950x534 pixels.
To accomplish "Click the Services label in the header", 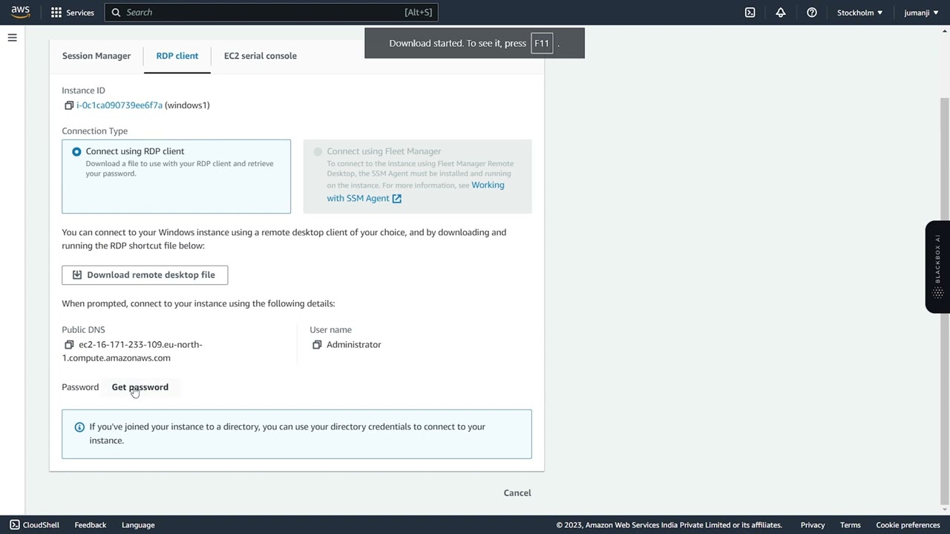I will [x=80, y=13].
